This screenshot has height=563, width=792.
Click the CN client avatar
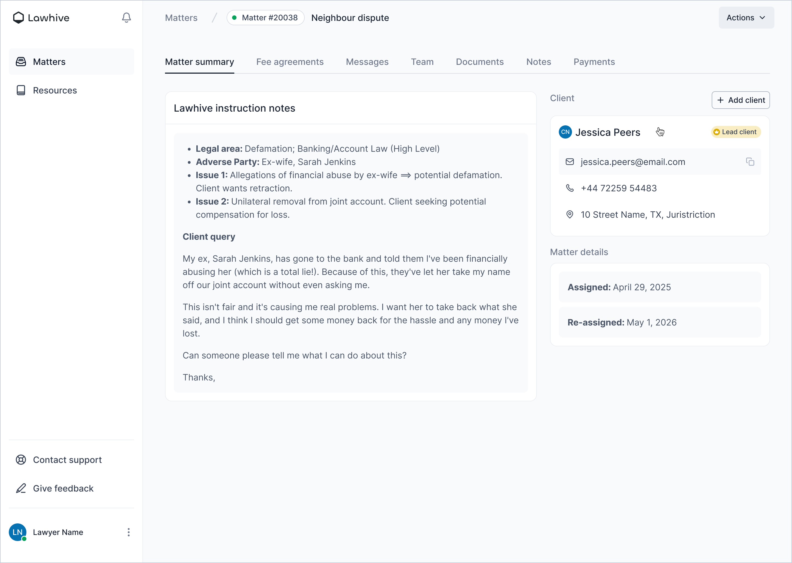(565, 132)
